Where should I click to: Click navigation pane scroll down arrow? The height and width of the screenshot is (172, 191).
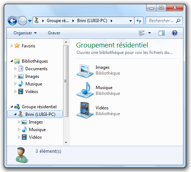(66, 142)
